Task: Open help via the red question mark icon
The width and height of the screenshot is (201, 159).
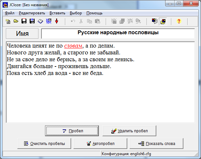Action: (x=179, y=21)
